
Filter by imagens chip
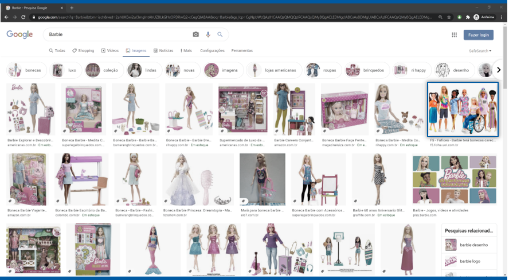pos(223,70)
